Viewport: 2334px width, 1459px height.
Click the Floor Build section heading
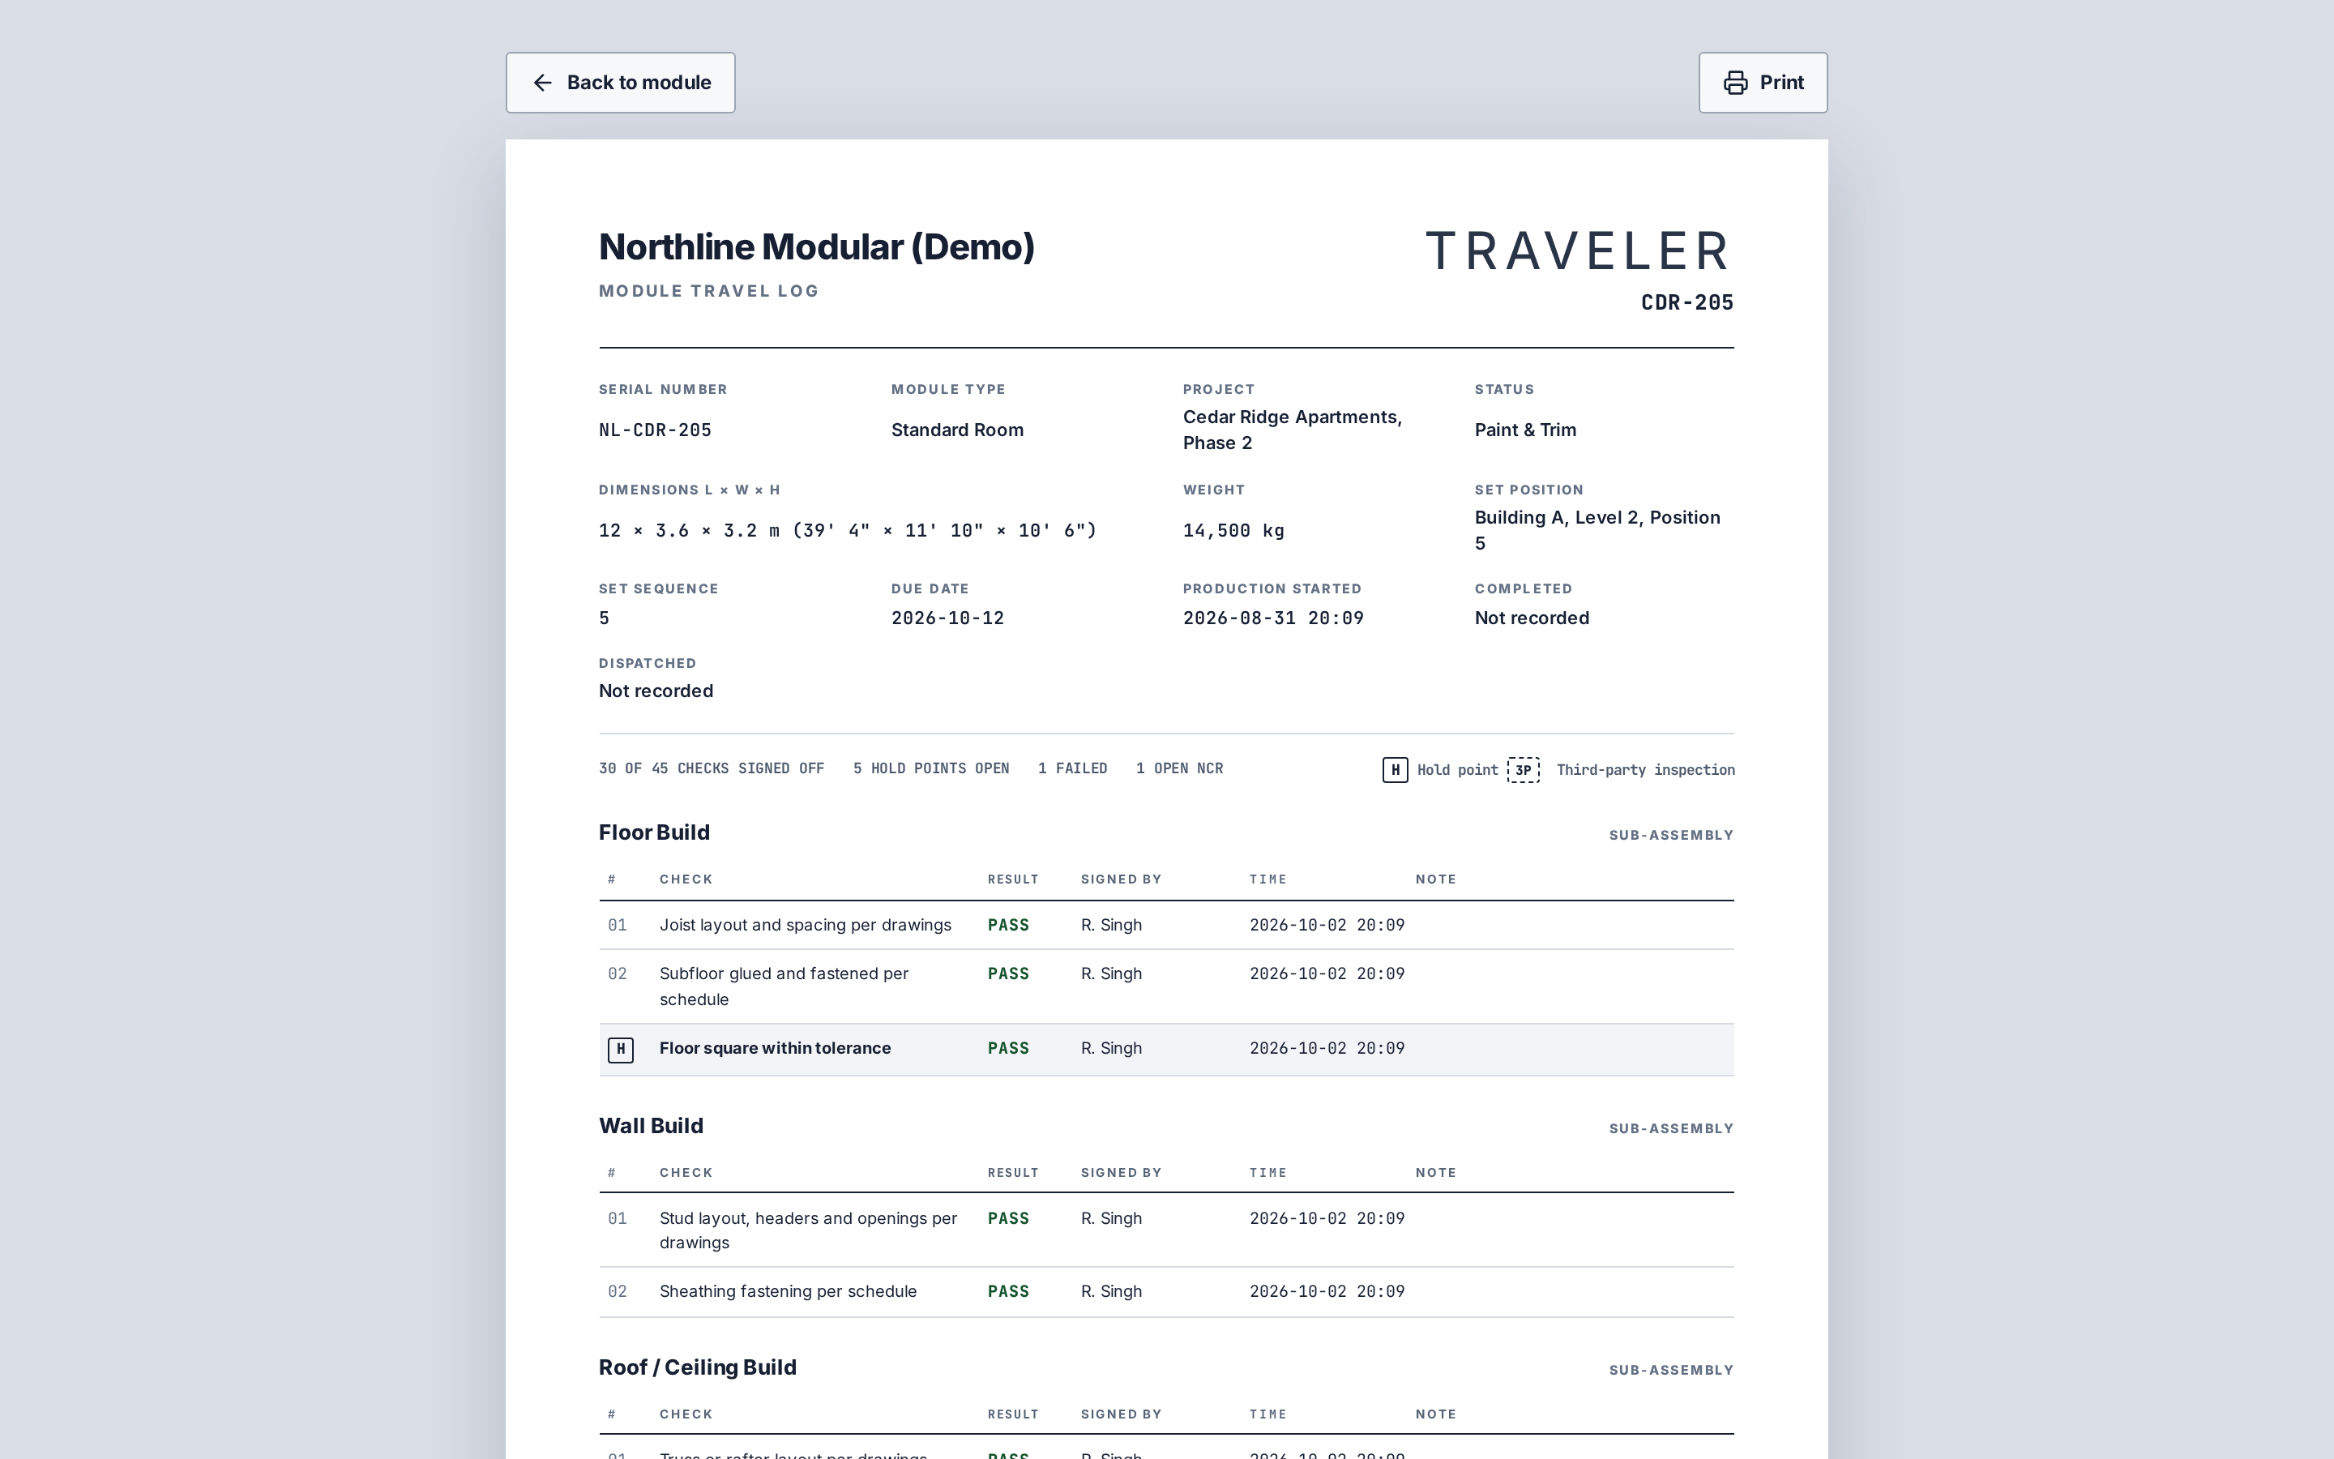tap(654, 832)
